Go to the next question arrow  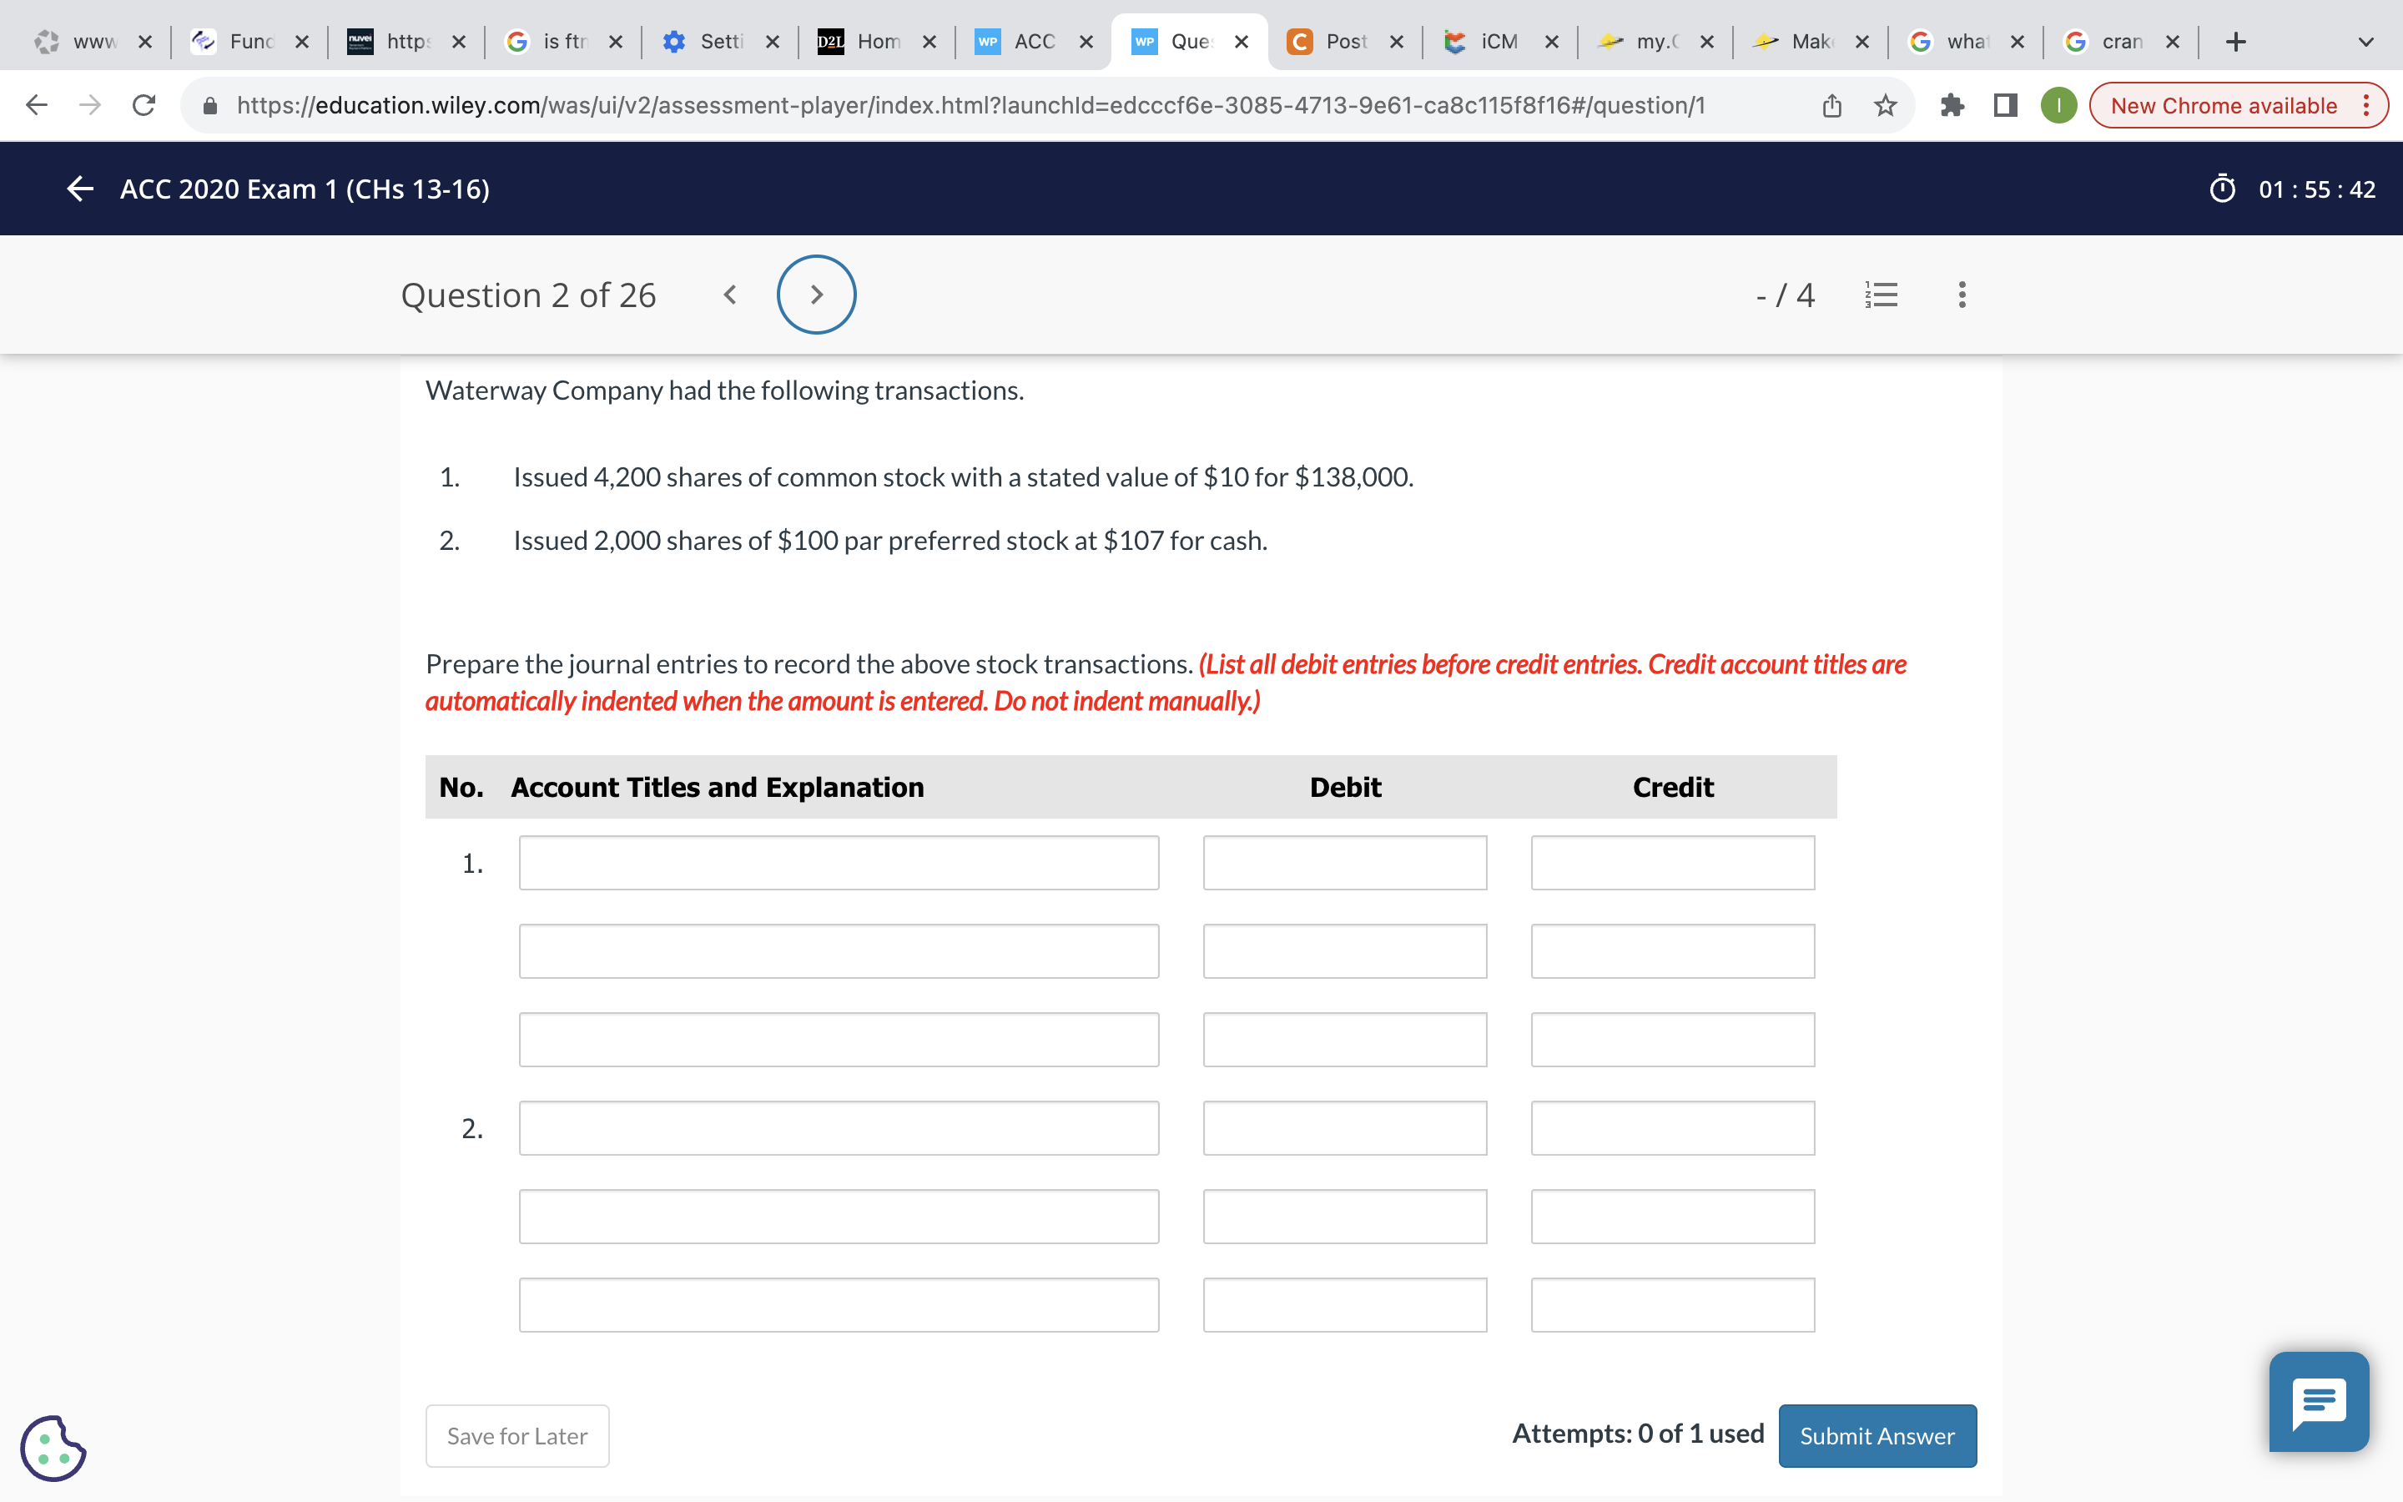[x=816, y=295]
